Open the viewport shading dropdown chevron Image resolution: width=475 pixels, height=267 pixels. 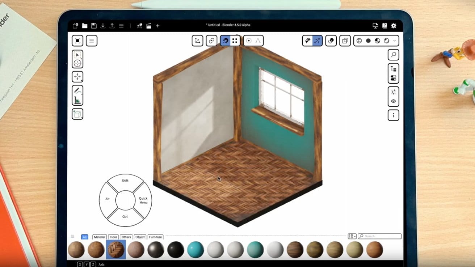coord(394,41)
